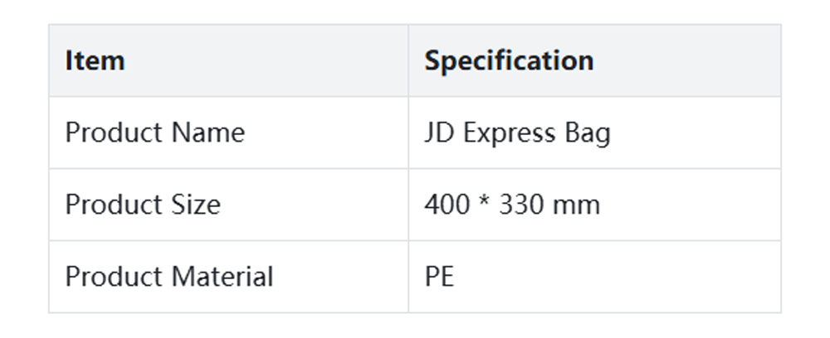Click the Item column header
The height and width of the screenshot is (338, 830).
pos(95,60)
